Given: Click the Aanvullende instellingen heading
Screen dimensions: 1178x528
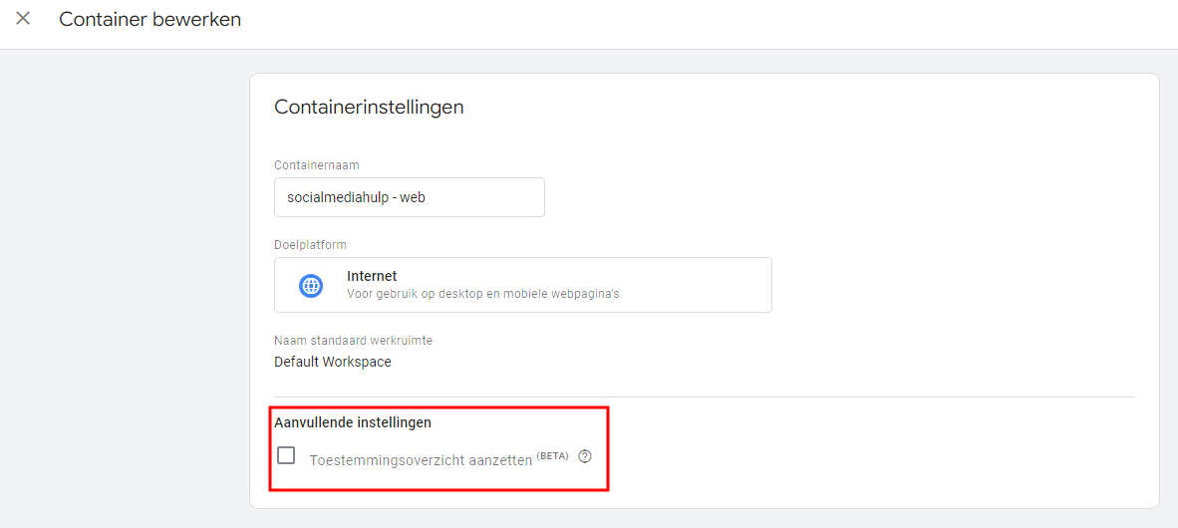Looking at the screenshot, I should (x=353, y=422).
